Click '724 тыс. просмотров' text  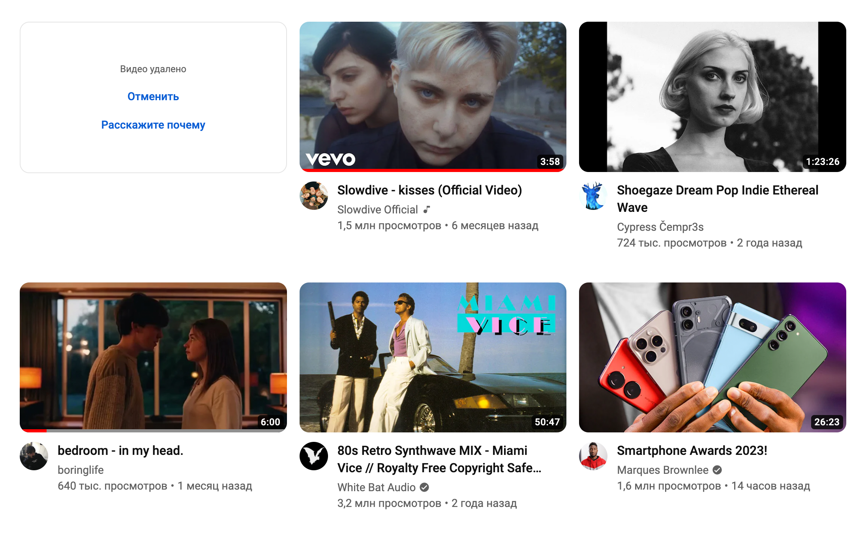[671, 243]
